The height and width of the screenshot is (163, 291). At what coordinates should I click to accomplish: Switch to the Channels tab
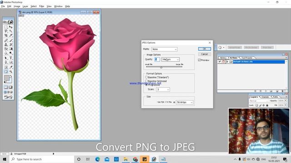266,97
